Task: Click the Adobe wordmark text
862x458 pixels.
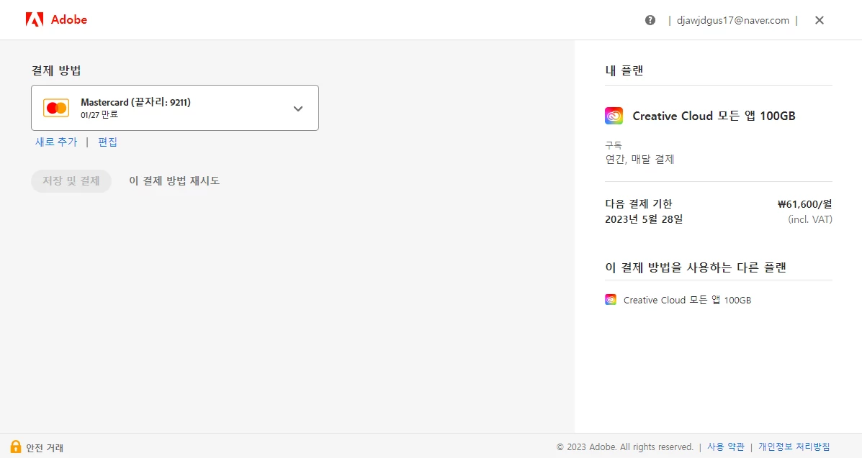Action: pos(68,19)
